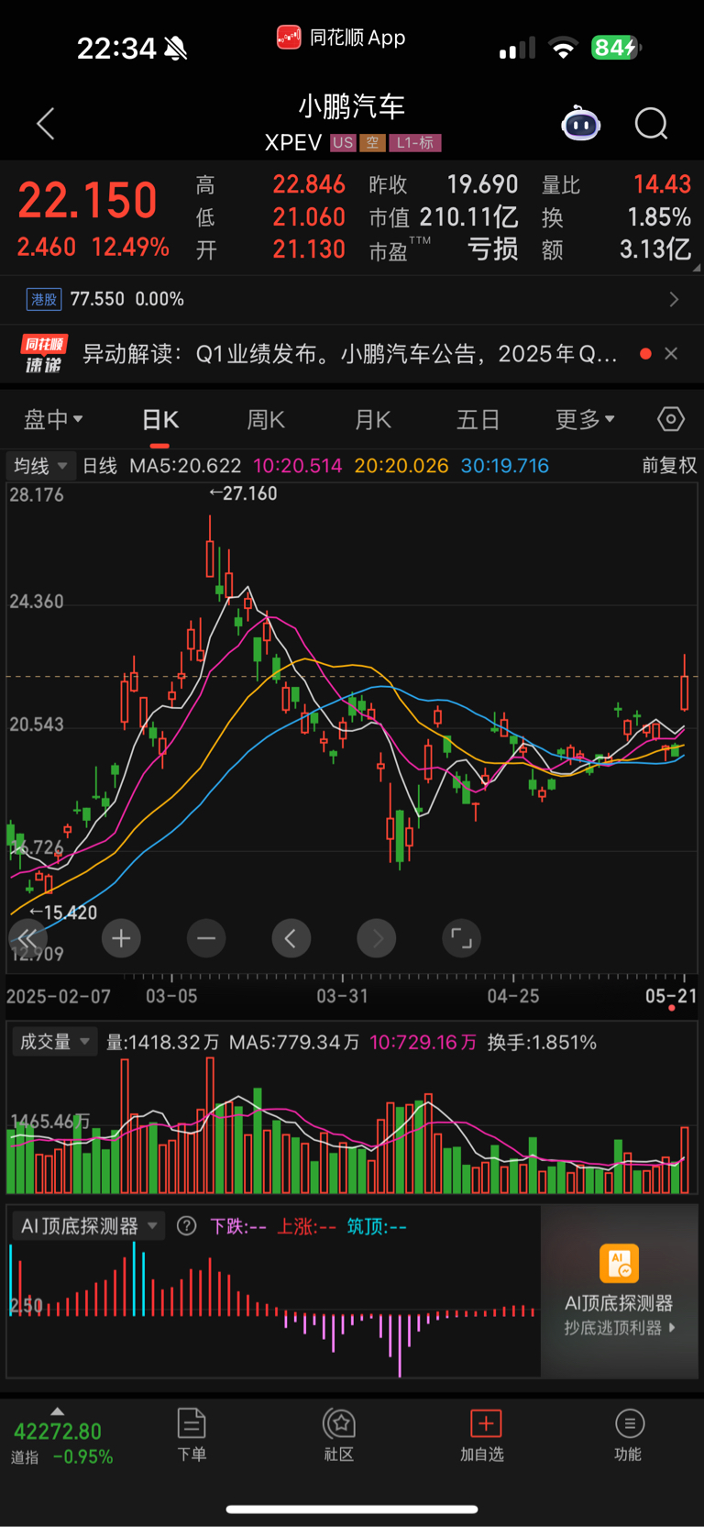Tap the 筑顶:-- indicator label

[x=377, y=1226]
